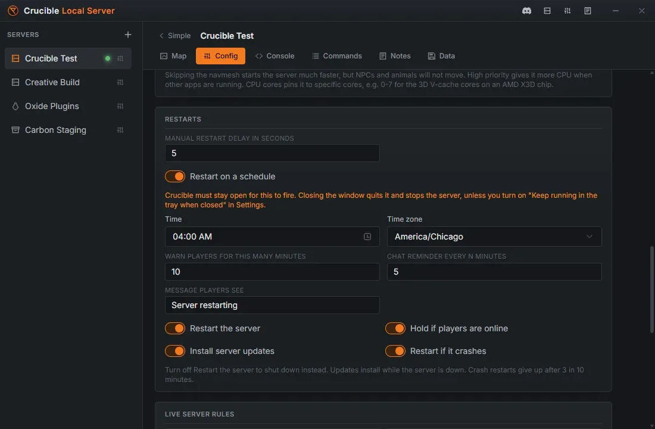Switch to the Console tab
Viewport: 655px width, 429px height.
[275, 56]
